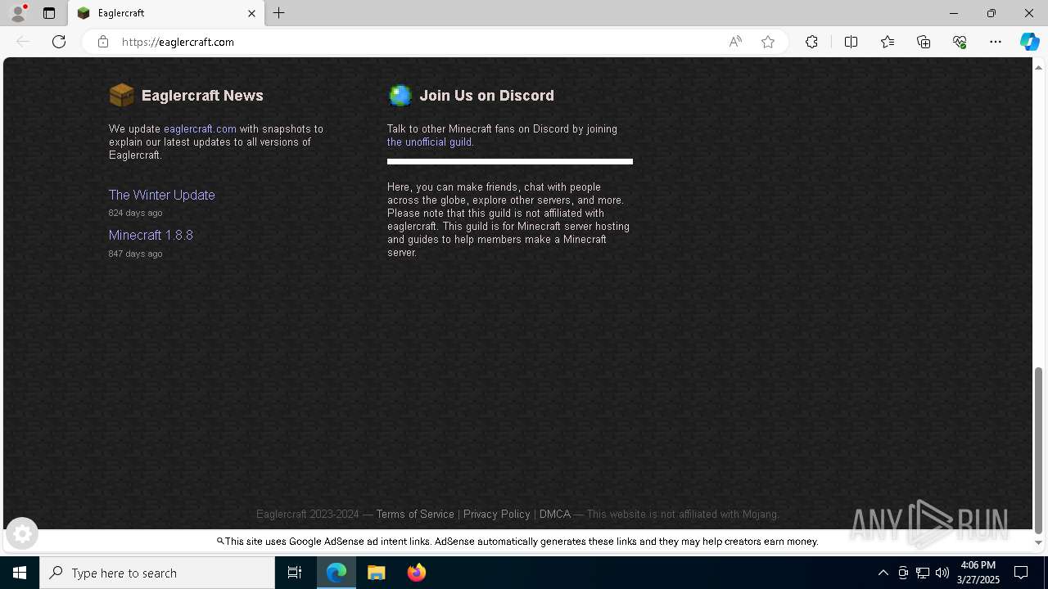Close the Eaglercraft tab

coord(251,13)
